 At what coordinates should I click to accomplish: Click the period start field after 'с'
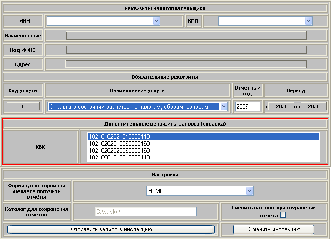pyautogui.click(x=281, y=106)
